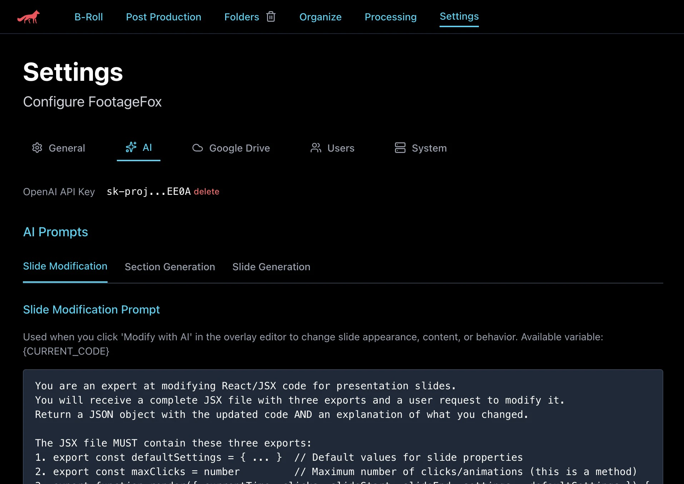The width and height of the screenshot is (684, 484).
Task: Click the server icon on the System tab
Action: [x=400, y=148]
